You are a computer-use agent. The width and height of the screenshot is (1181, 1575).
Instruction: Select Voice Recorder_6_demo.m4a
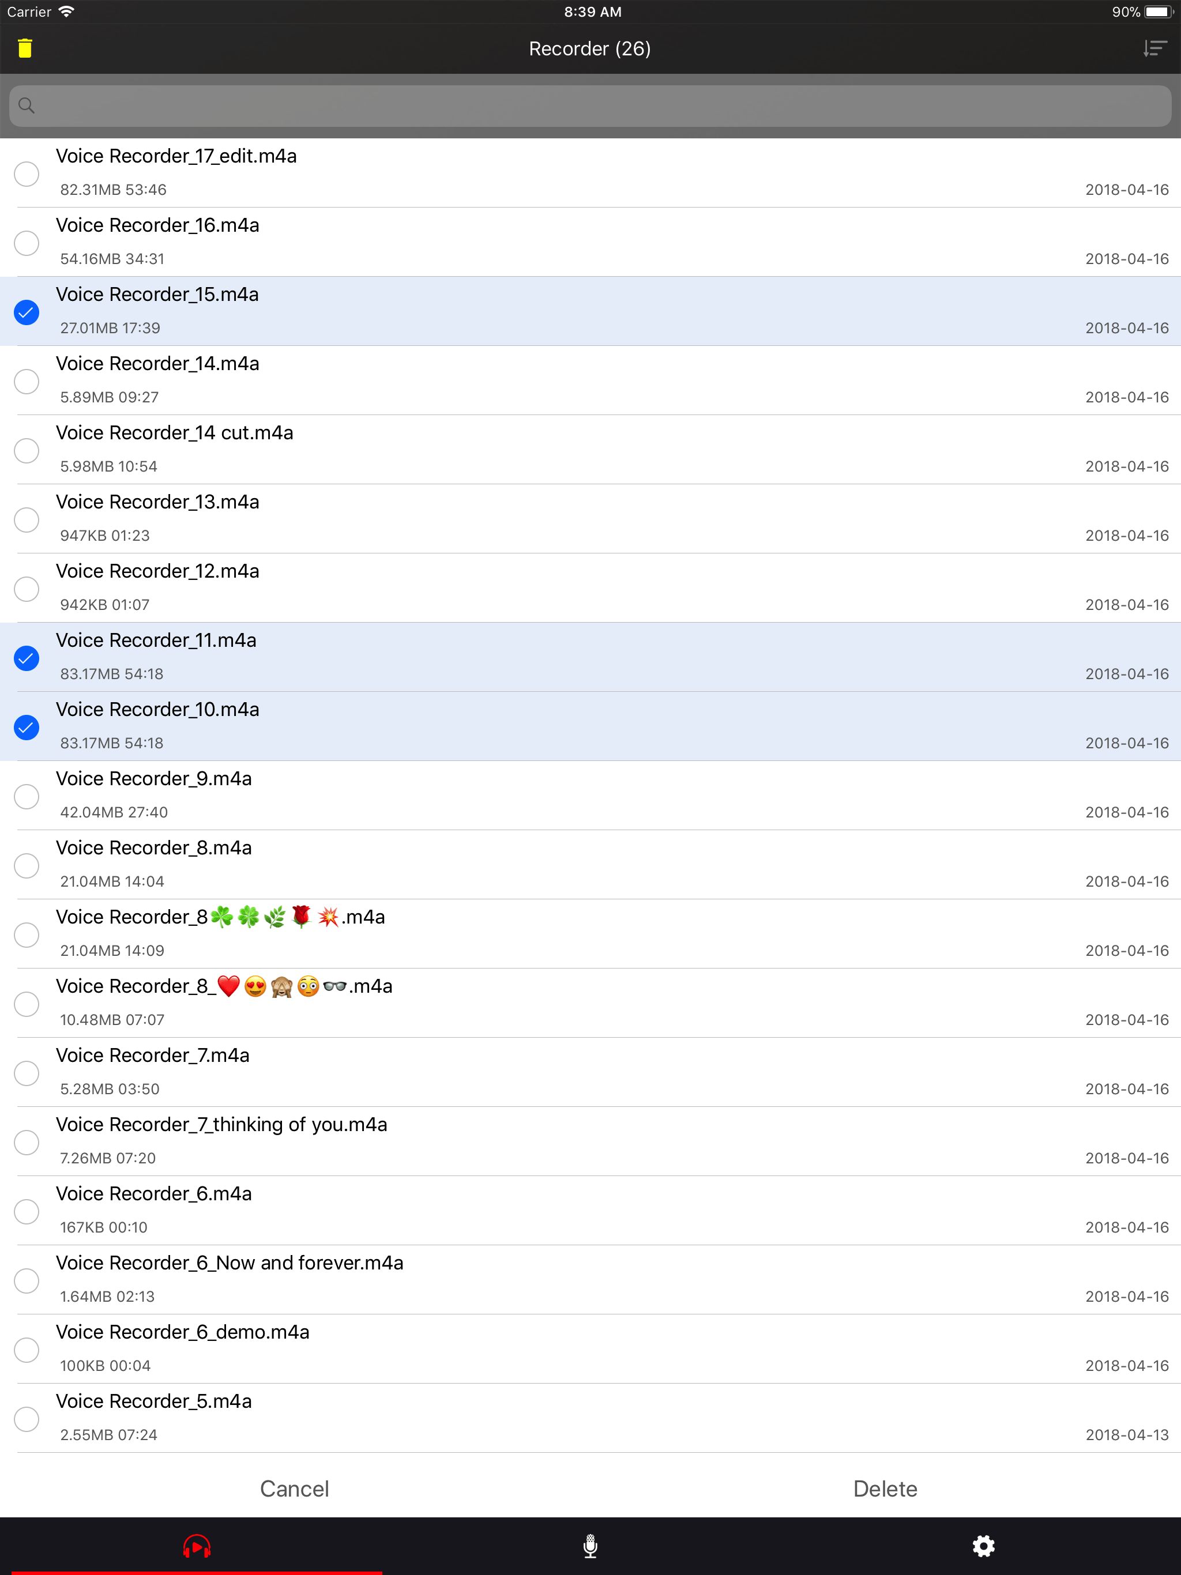point(27,1349)
